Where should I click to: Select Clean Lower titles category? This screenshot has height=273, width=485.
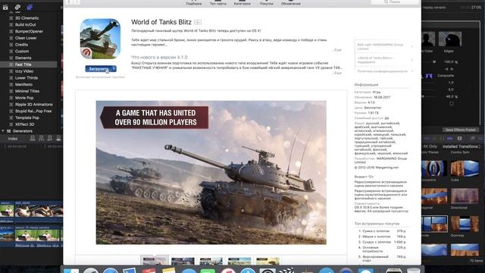(x=26, y=38)
